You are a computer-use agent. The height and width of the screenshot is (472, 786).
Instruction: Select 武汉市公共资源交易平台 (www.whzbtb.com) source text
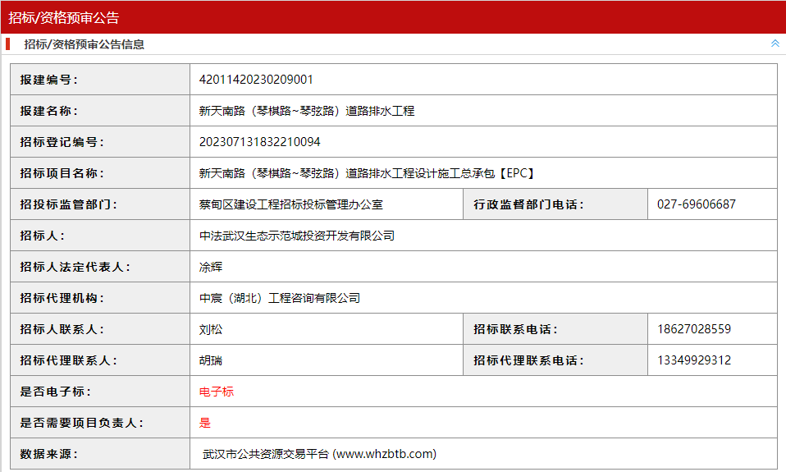[319, 454]
